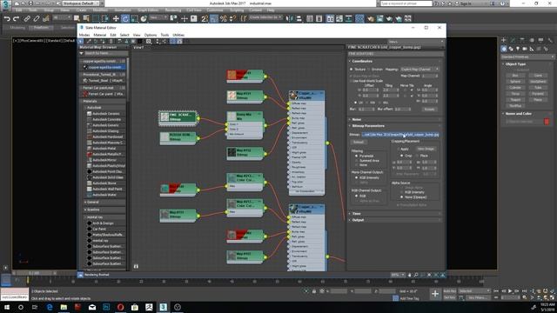Select the Geometry category icon
The width and height of the screenshot is (557, 313).
click(504, 49)
